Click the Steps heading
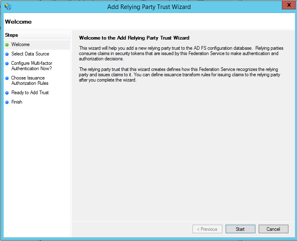This screenshot has height=241, width=297. tap(11, 35)
